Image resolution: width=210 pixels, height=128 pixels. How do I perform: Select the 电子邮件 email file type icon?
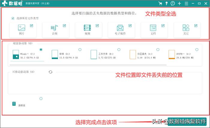click(120, 28)
